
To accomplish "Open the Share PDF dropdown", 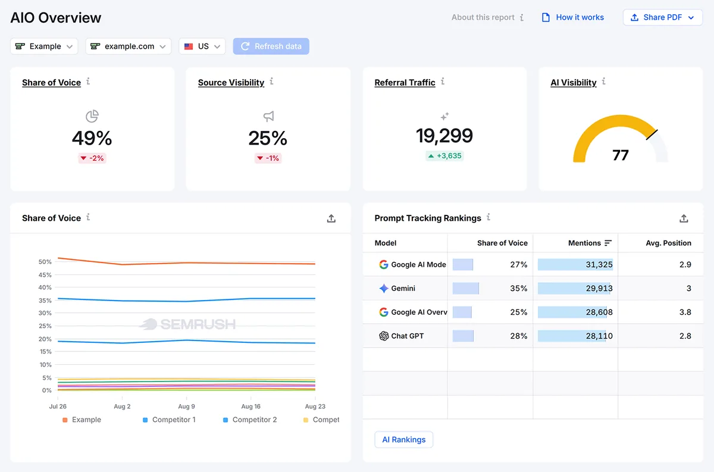I will (663, 17).
